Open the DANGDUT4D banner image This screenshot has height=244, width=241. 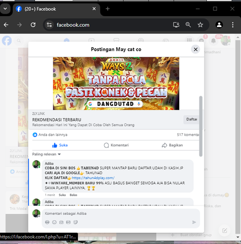pyautogui.click(x=116, y=83)
